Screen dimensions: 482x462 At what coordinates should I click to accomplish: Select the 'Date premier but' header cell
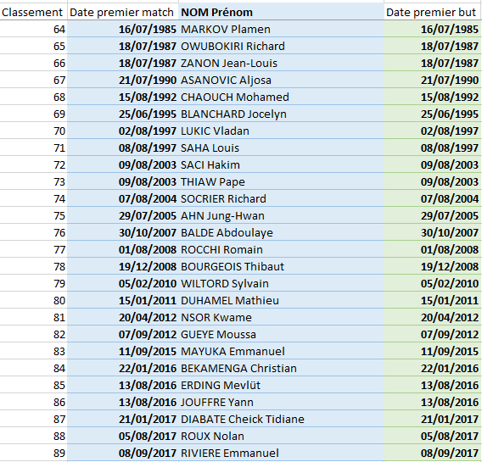point(433,12)
